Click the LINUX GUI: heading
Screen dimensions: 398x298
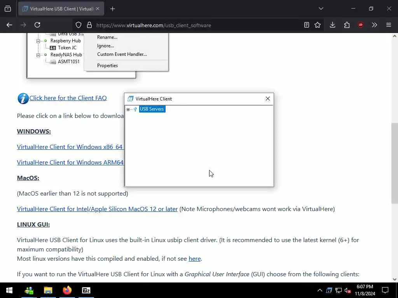click(x=33, y=225)
